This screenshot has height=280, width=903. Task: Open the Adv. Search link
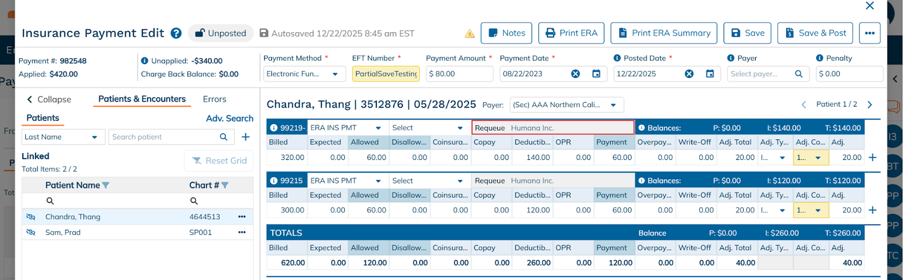click(x=229, y=119)
